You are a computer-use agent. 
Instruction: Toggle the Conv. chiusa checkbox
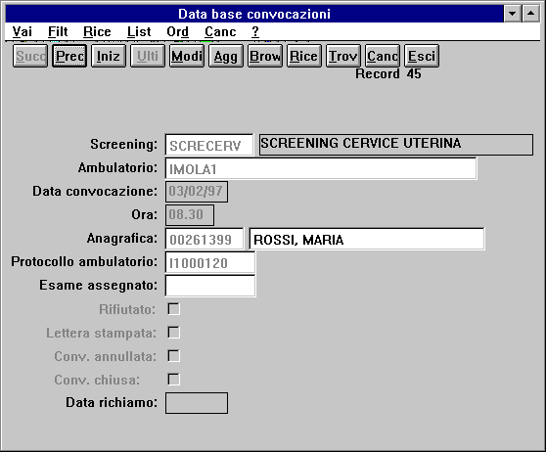pyautogui.click(x=174, y=380)
